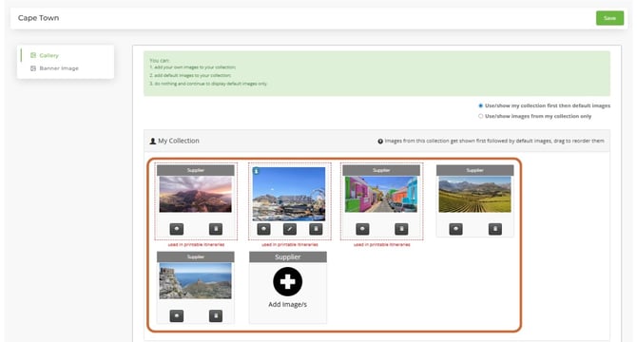Select 'Use/show images from my collection only'
The width and height of the screenshot is (637, 342).
click(480, 116)
